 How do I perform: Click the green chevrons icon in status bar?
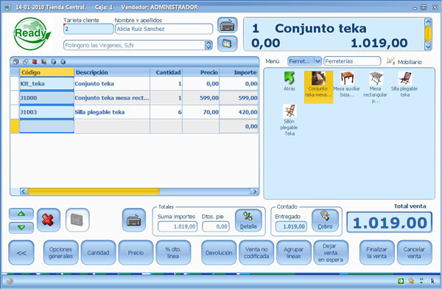pyautogui.click(x=421, y=281)
